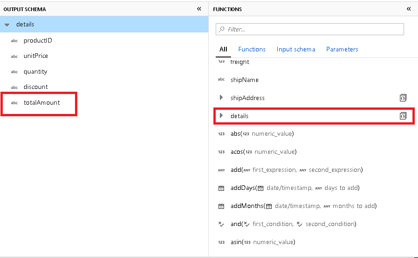This screenshot has width=418, height=258.
Task: Collapse the Functions panel
Action: 409,9
